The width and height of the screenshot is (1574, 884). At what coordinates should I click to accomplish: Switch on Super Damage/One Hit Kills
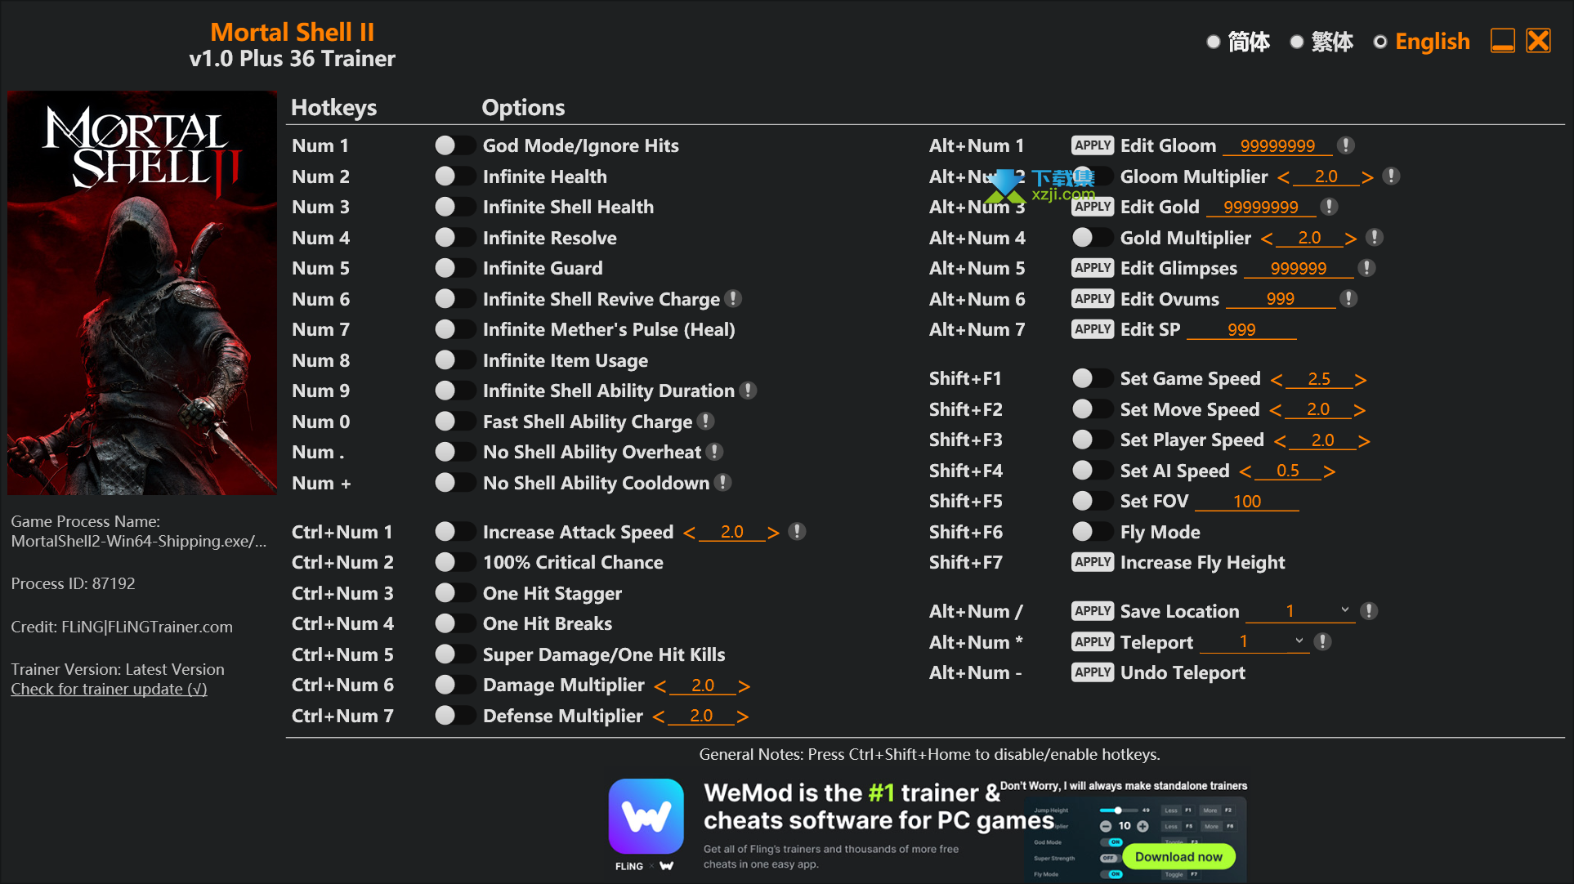pyautogui.click(x=454, y=654)
